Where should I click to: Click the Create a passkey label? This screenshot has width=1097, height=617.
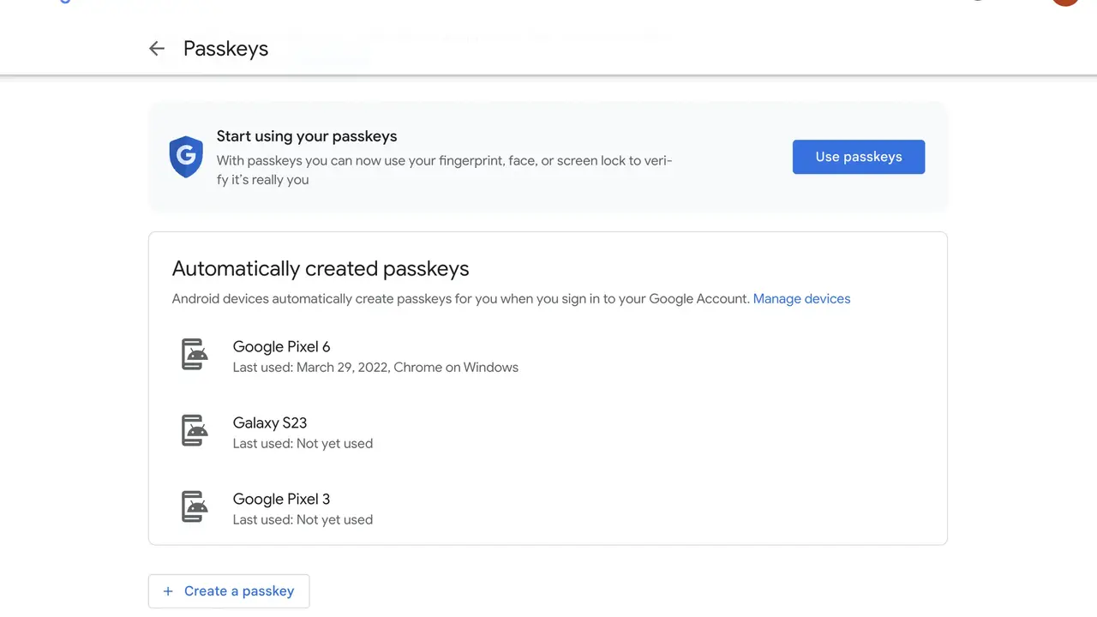[239, 591]
